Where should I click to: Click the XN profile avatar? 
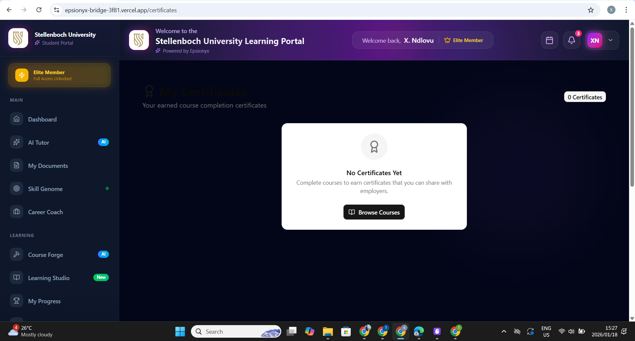(x=595, y=40)
